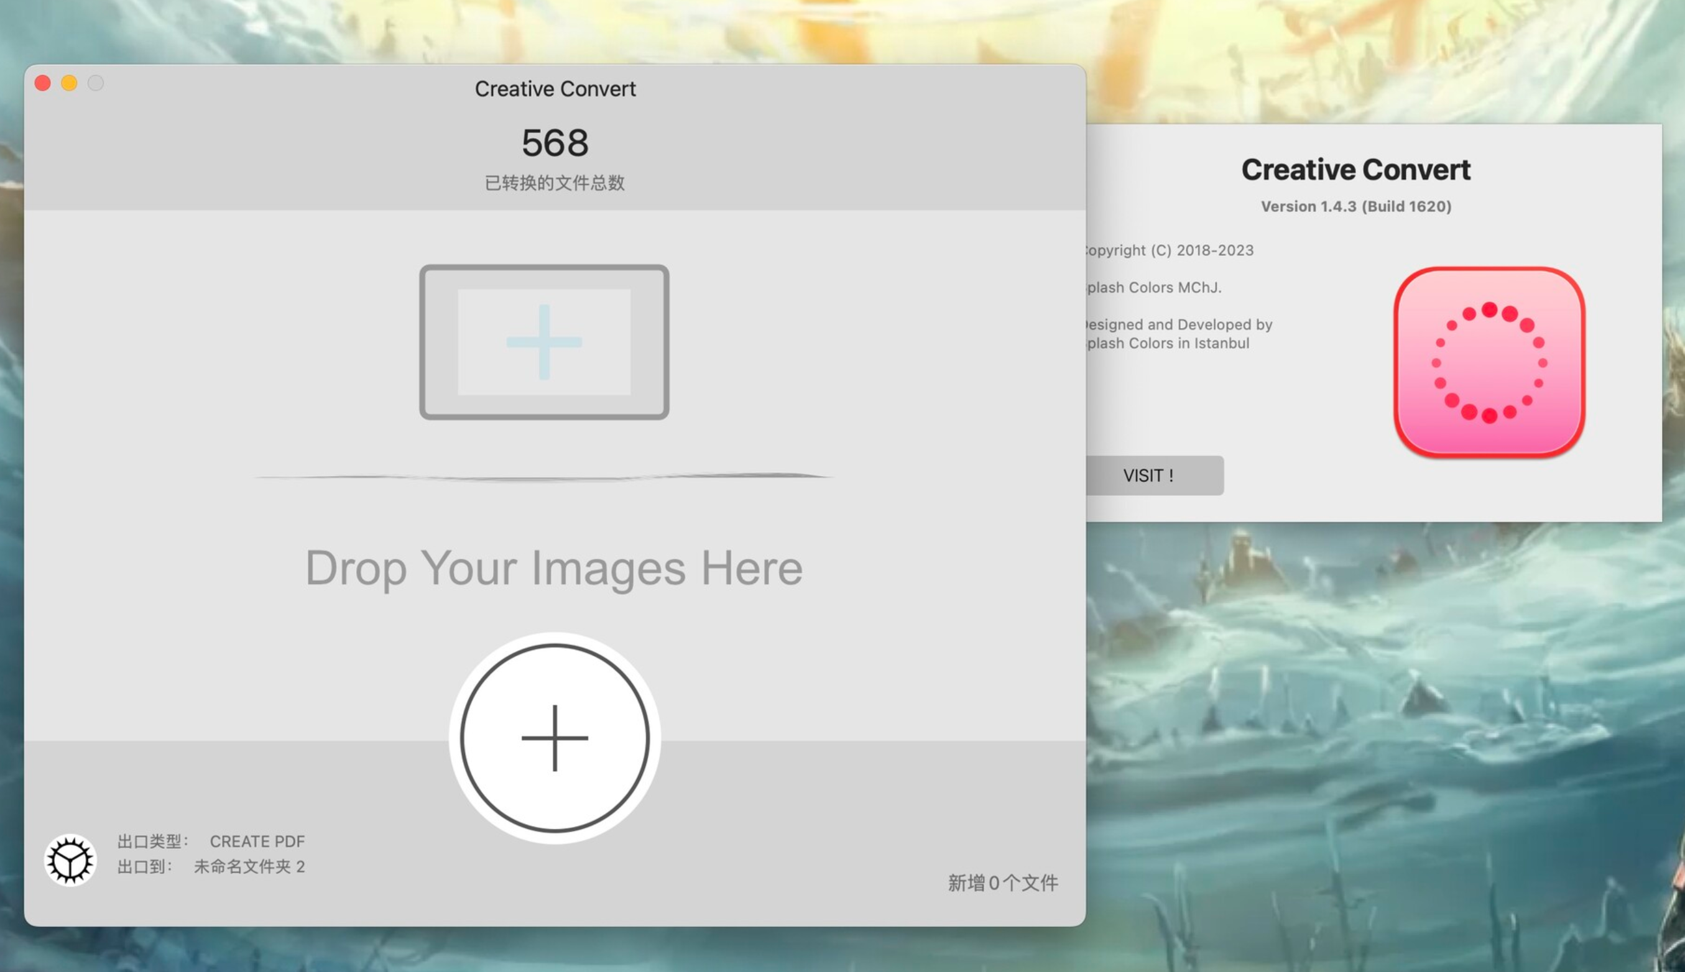The height and width of the screenshot is (972, 1685).
Task: Click the large round plus add-files button
Action: [x=555, y=738]
